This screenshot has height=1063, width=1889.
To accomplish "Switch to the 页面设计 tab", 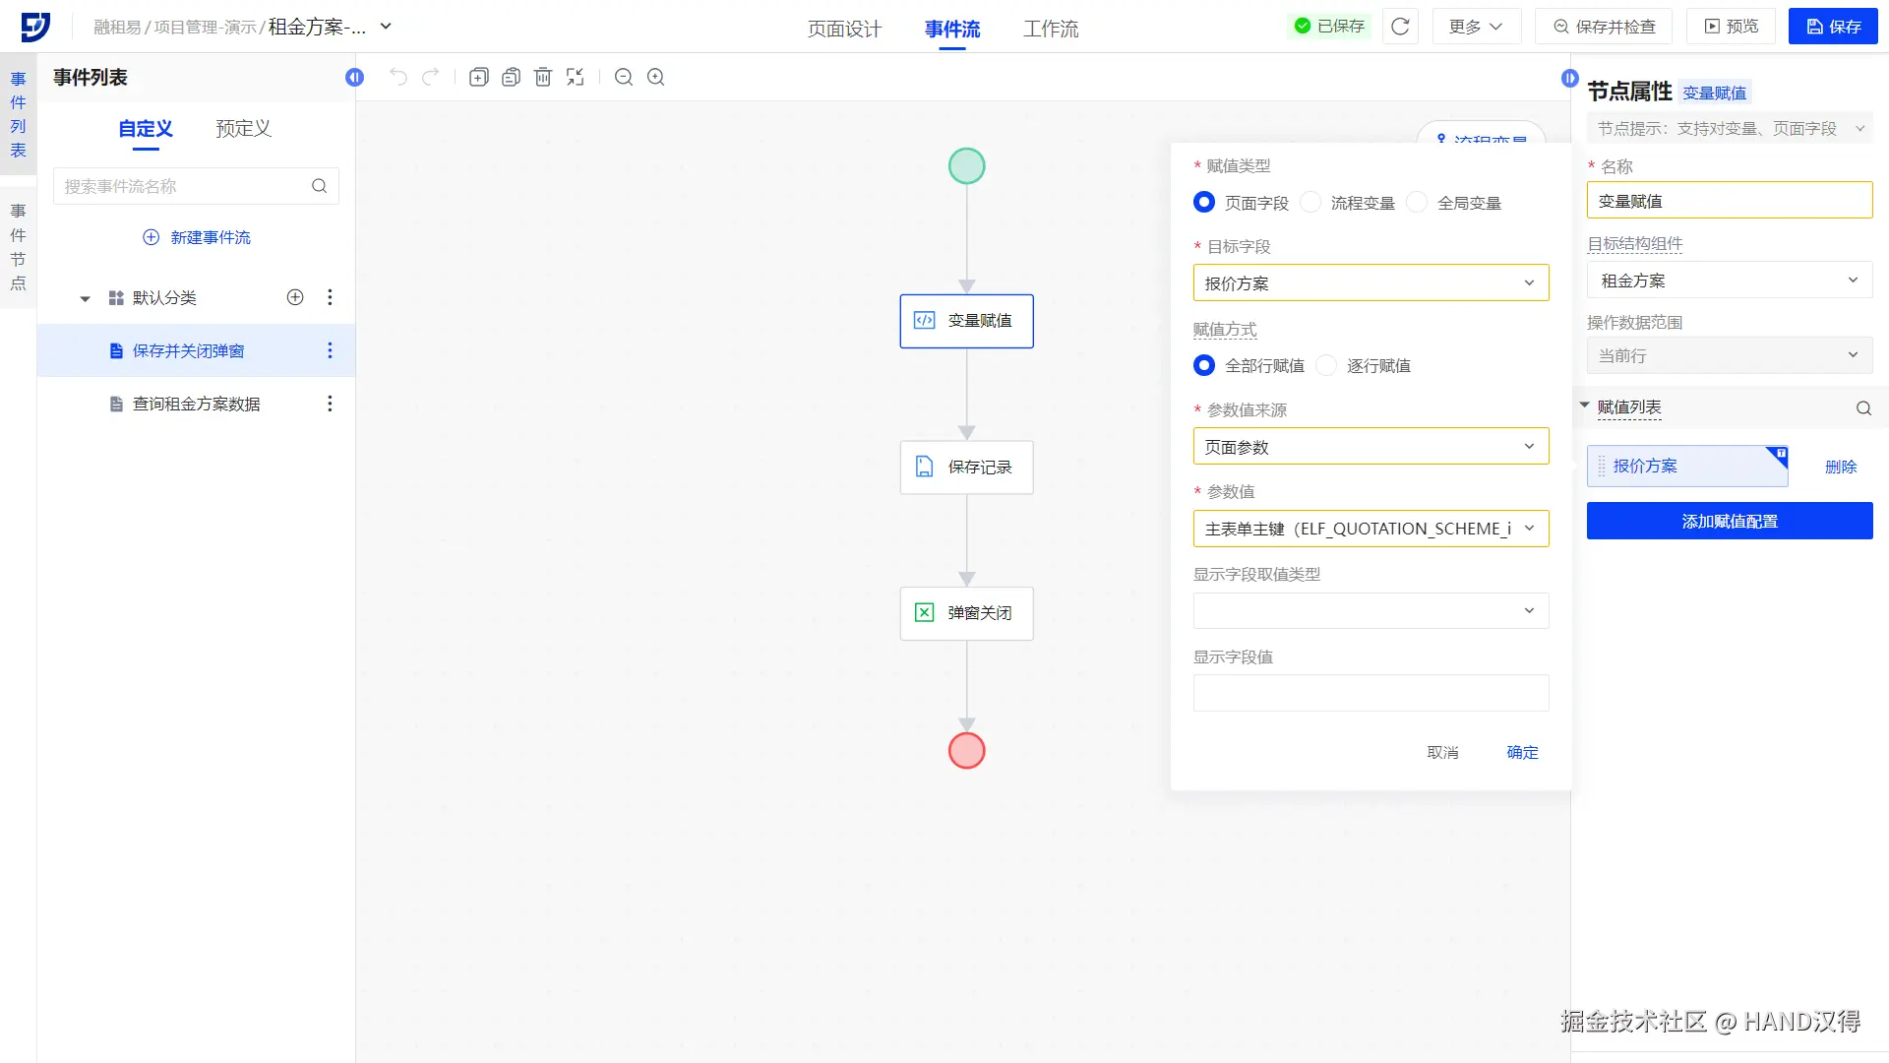I will pos(844,29).
